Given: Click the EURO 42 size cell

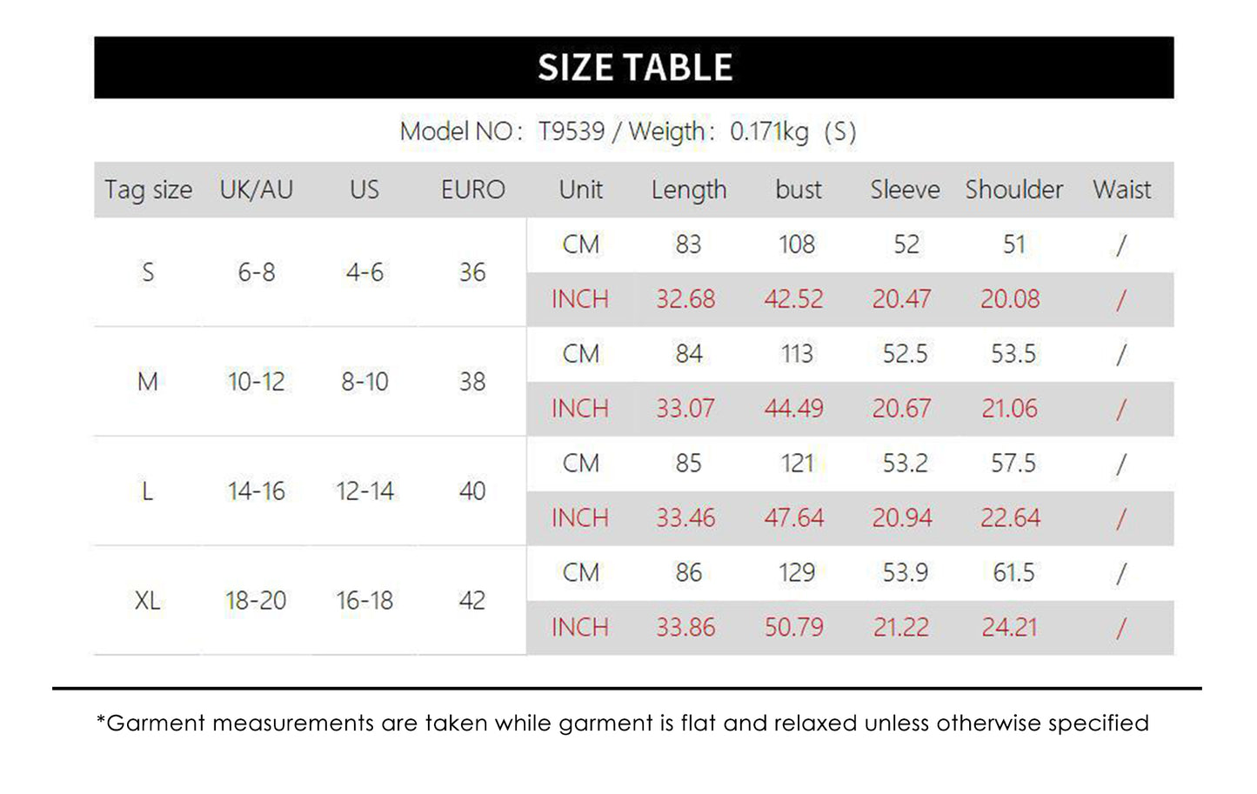Looking at the screenshot, I should tap(472, 600).
